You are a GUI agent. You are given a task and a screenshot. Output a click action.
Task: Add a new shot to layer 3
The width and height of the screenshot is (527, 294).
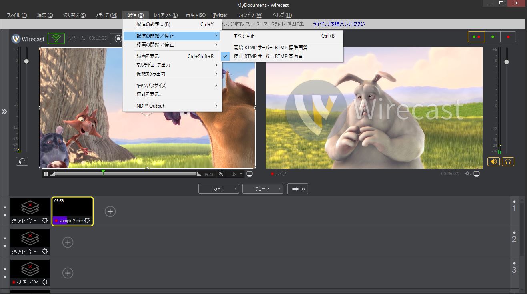click(x=68, y=273)
